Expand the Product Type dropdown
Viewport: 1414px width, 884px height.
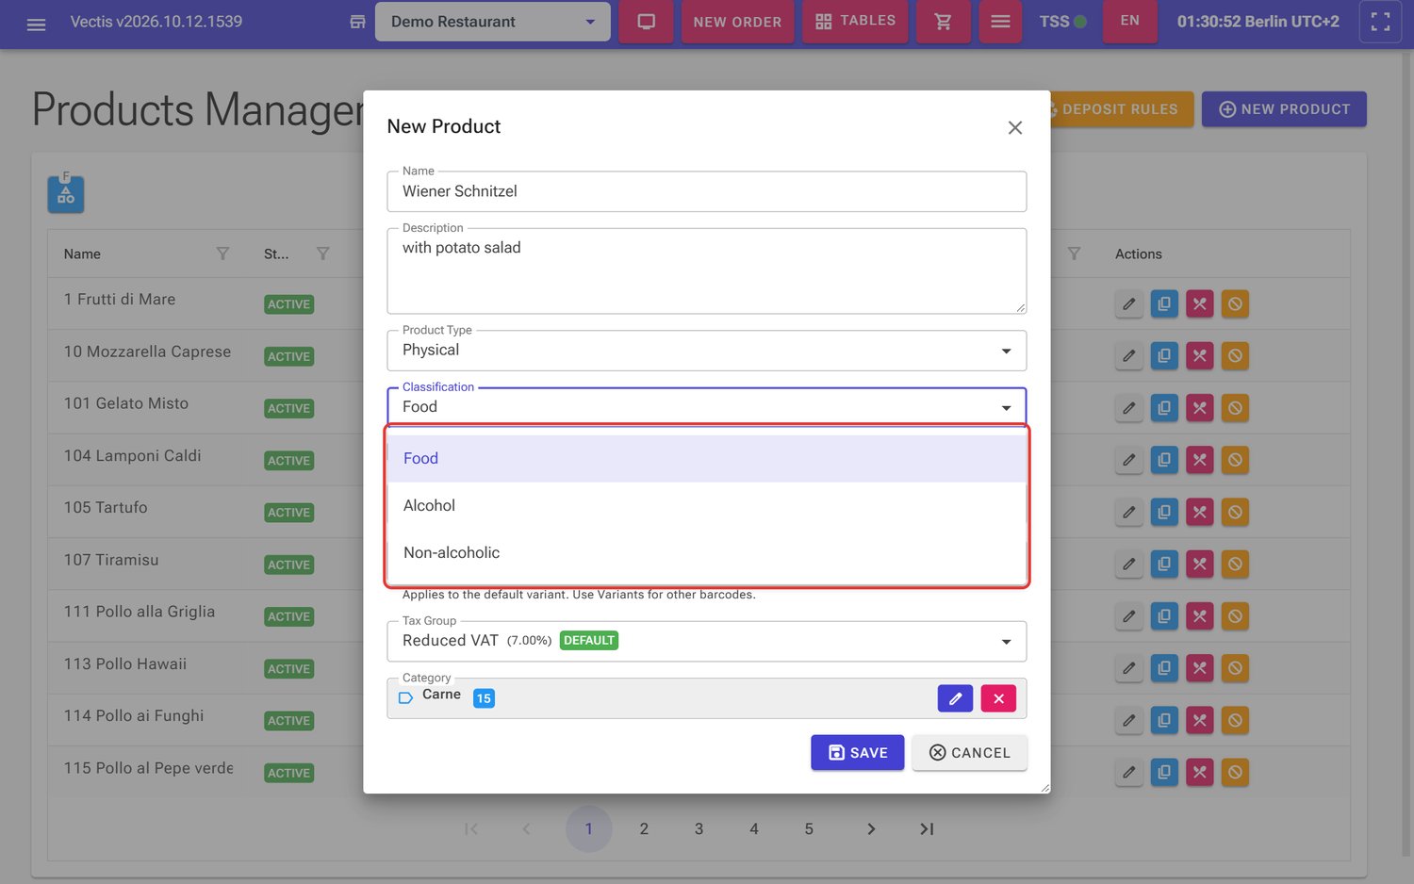(706, 351)
